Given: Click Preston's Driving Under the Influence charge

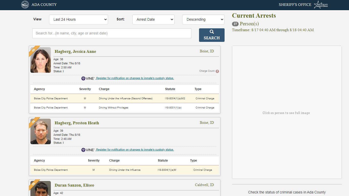Looking at the screenshot, I should [x=125, y=170].
